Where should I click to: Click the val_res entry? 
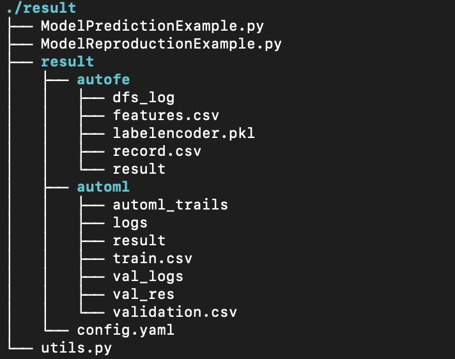[x=143, y=294]
